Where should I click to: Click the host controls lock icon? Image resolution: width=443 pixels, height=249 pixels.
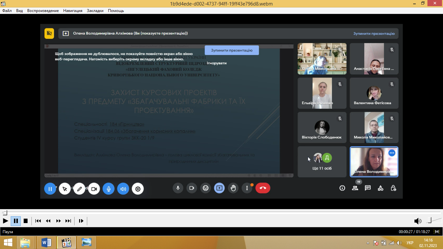[x=393, y=188]
